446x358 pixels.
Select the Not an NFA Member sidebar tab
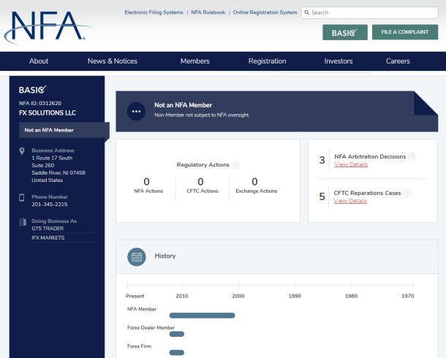tap(64, 130)
